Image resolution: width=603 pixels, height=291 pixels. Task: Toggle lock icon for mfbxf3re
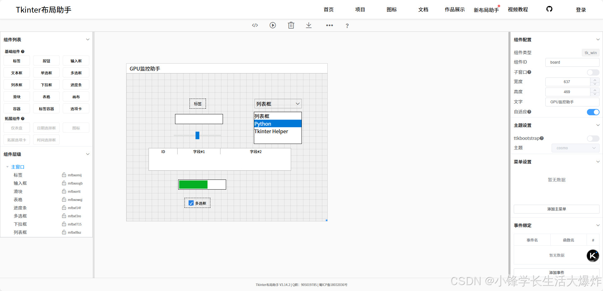tap(64, 216)
